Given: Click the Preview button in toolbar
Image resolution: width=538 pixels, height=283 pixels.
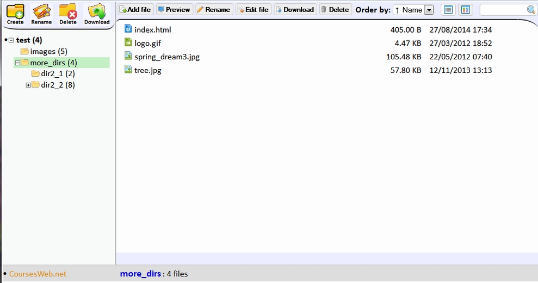Looking at the screenshot, I should pyautogui.click(x=175, y=10).
